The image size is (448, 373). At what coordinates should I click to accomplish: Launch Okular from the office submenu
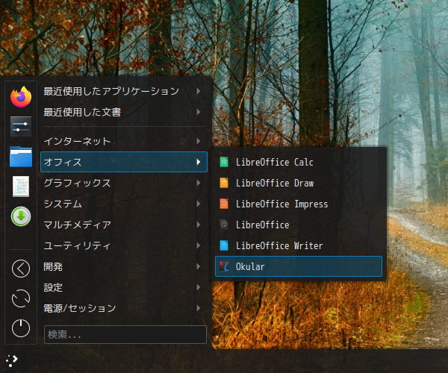point(298,266)
